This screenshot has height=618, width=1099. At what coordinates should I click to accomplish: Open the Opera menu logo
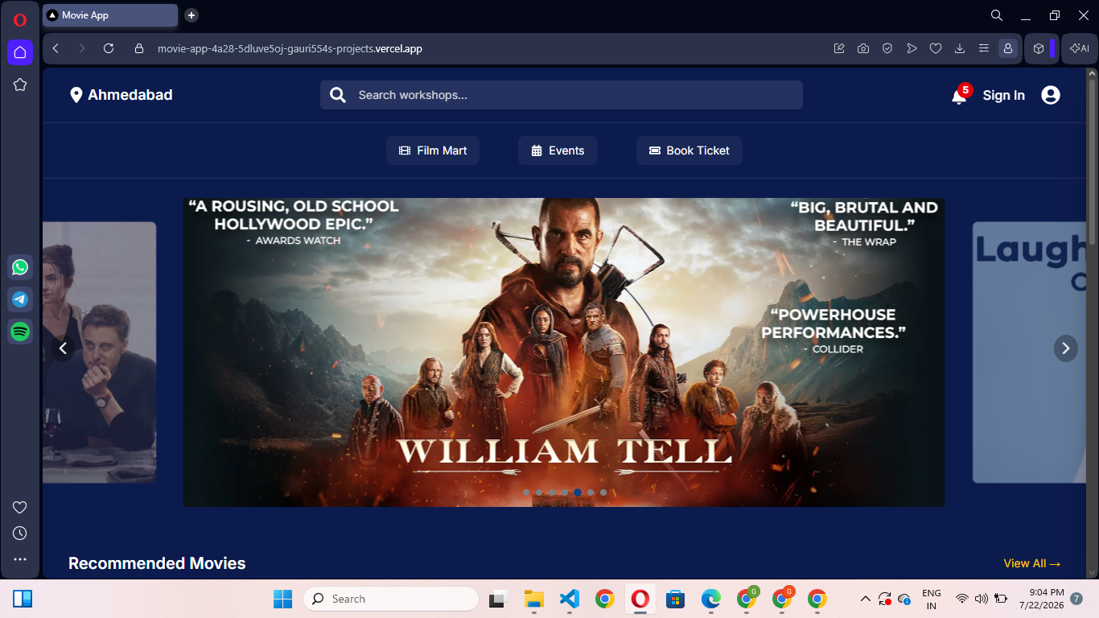[x=20, y=20]
